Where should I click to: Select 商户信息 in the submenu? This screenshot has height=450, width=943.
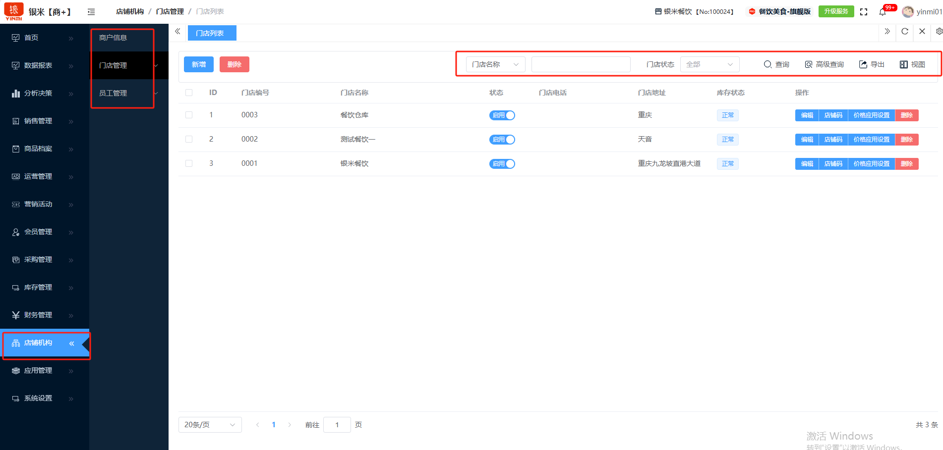(113, 38)
